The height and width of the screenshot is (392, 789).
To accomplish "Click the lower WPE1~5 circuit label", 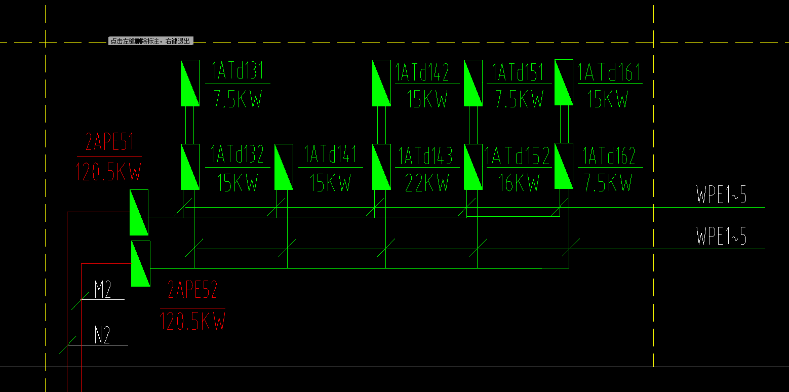I will pyautogui.click(x=722, y=236).
